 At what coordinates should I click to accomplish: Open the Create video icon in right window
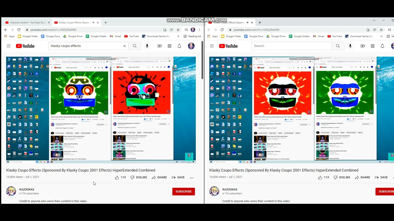pos(363,46)
